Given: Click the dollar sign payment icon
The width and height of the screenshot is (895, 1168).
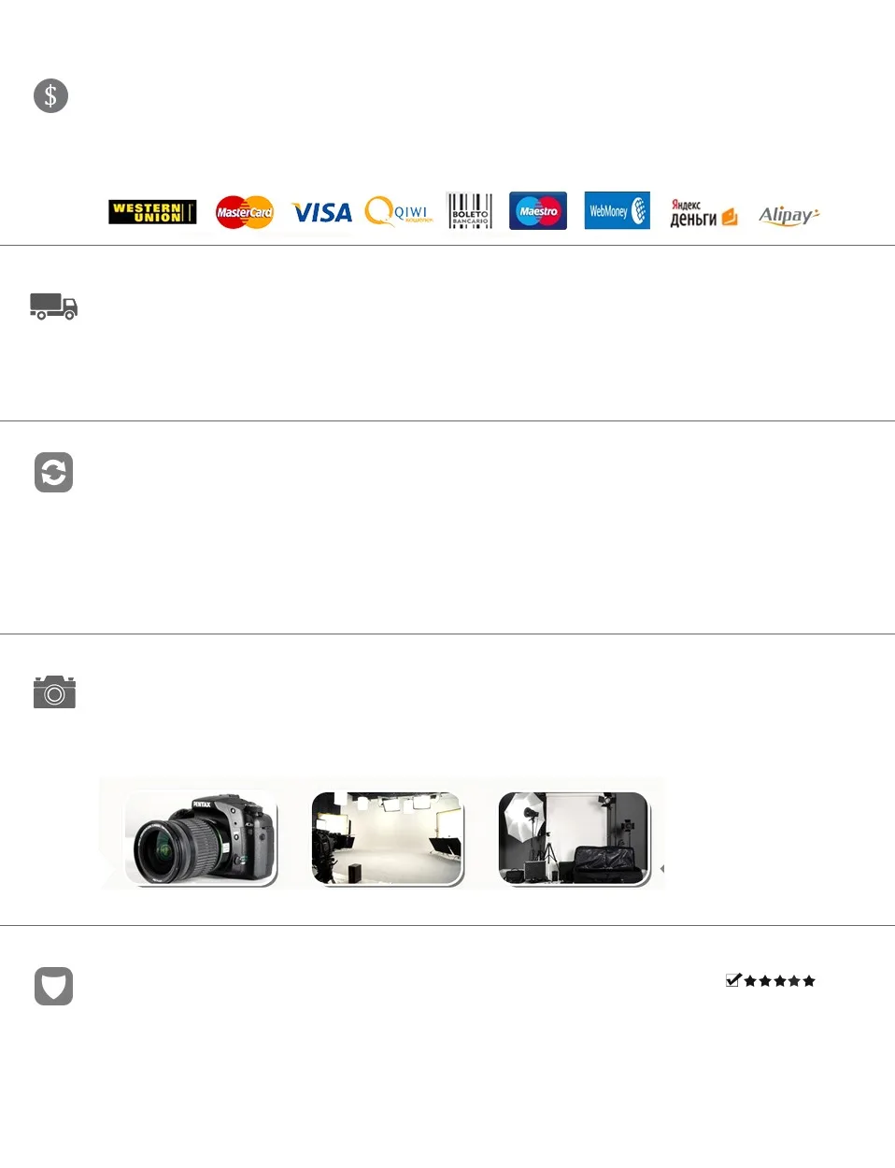Looking at the screenshot, I should 50,95.
